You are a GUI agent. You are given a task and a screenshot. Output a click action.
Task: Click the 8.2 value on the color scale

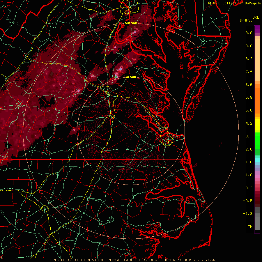pos(249,59)
